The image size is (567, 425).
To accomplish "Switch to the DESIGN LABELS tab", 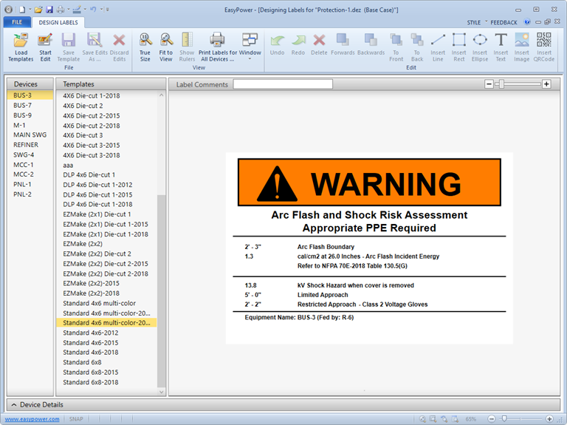I will [x=58, y=23].
